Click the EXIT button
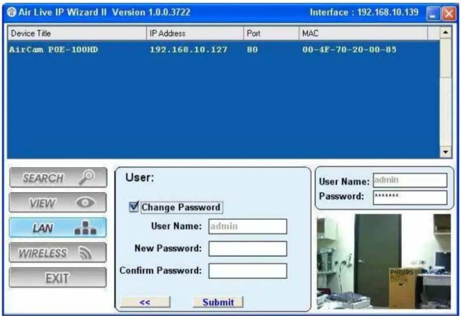This screenshot has height=316, width=461. (58, 278)
